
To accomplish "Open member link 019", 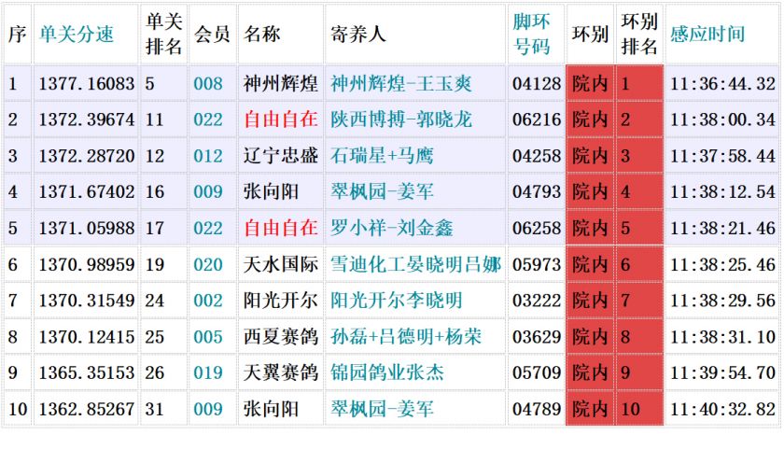I will pyautogui.click(x=208, y=372).
